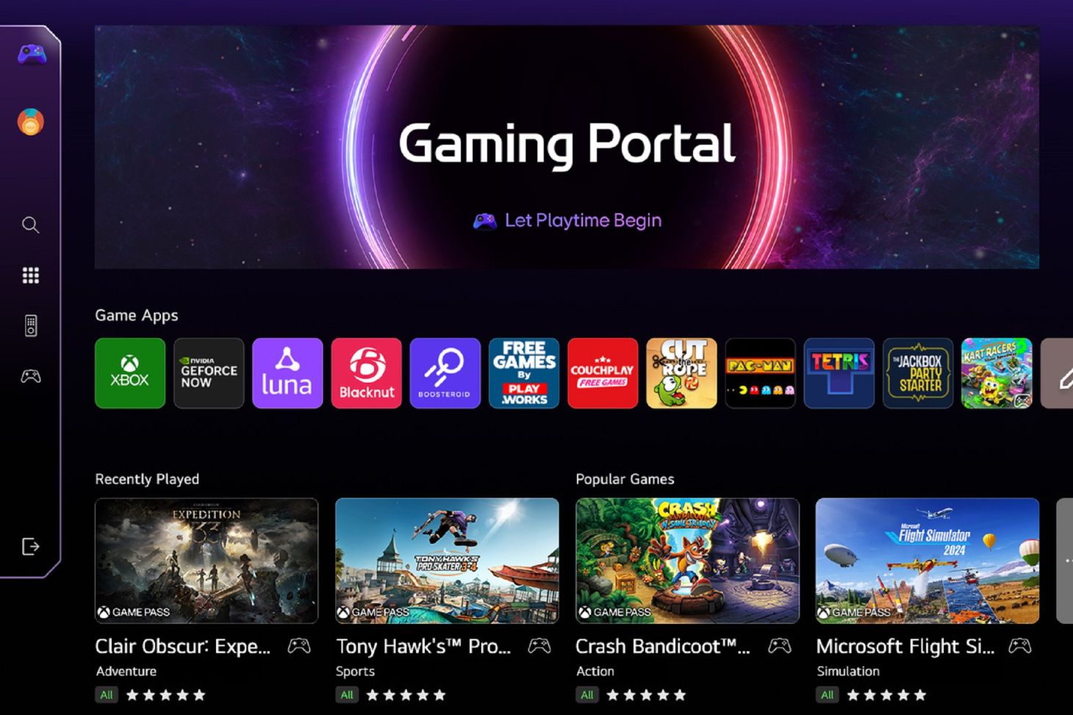Open the search icon in sidebar
Image resolution: width=1073 pixels, height=715 pixels.
pyautogui.click(x=30, y=225)
